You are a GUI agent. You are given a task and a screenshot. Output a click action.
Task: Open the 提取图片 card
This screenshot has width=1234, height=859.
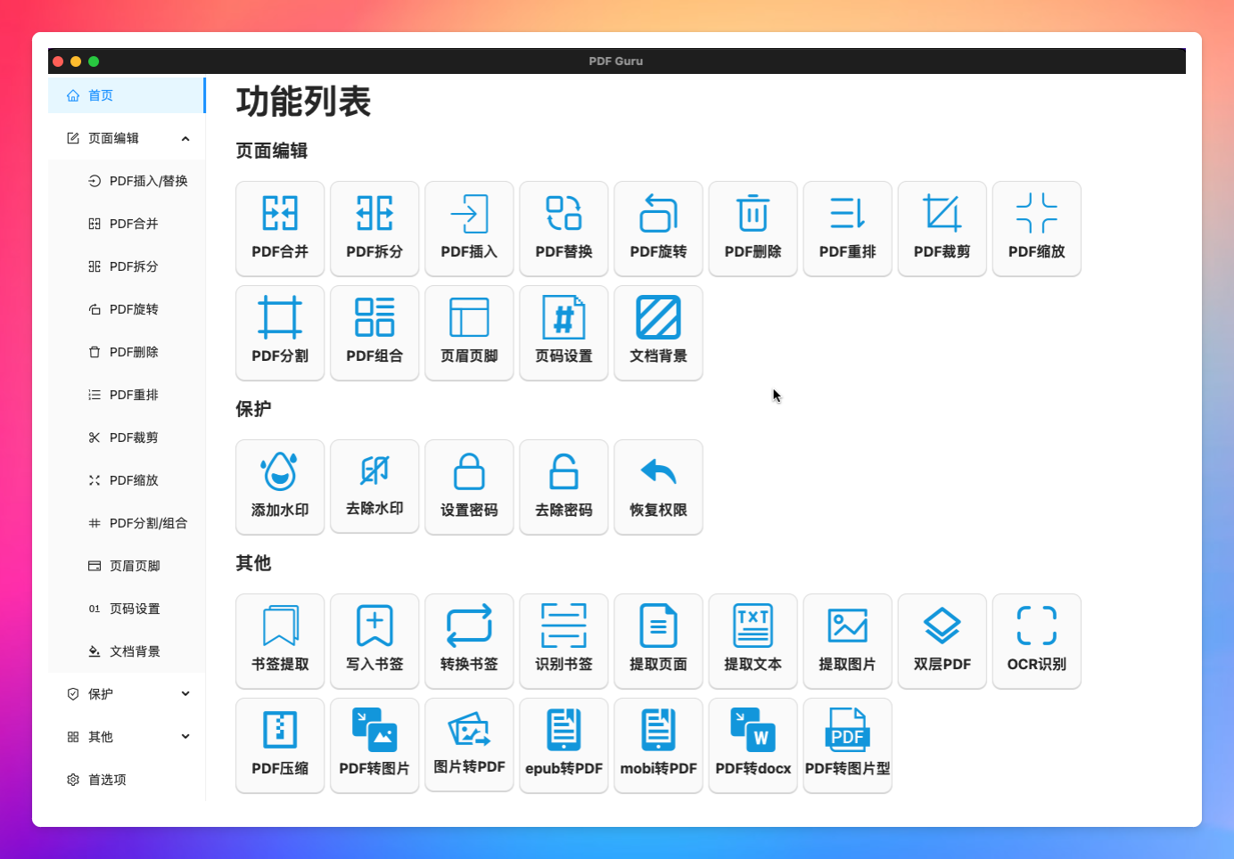tap(847, 642)
